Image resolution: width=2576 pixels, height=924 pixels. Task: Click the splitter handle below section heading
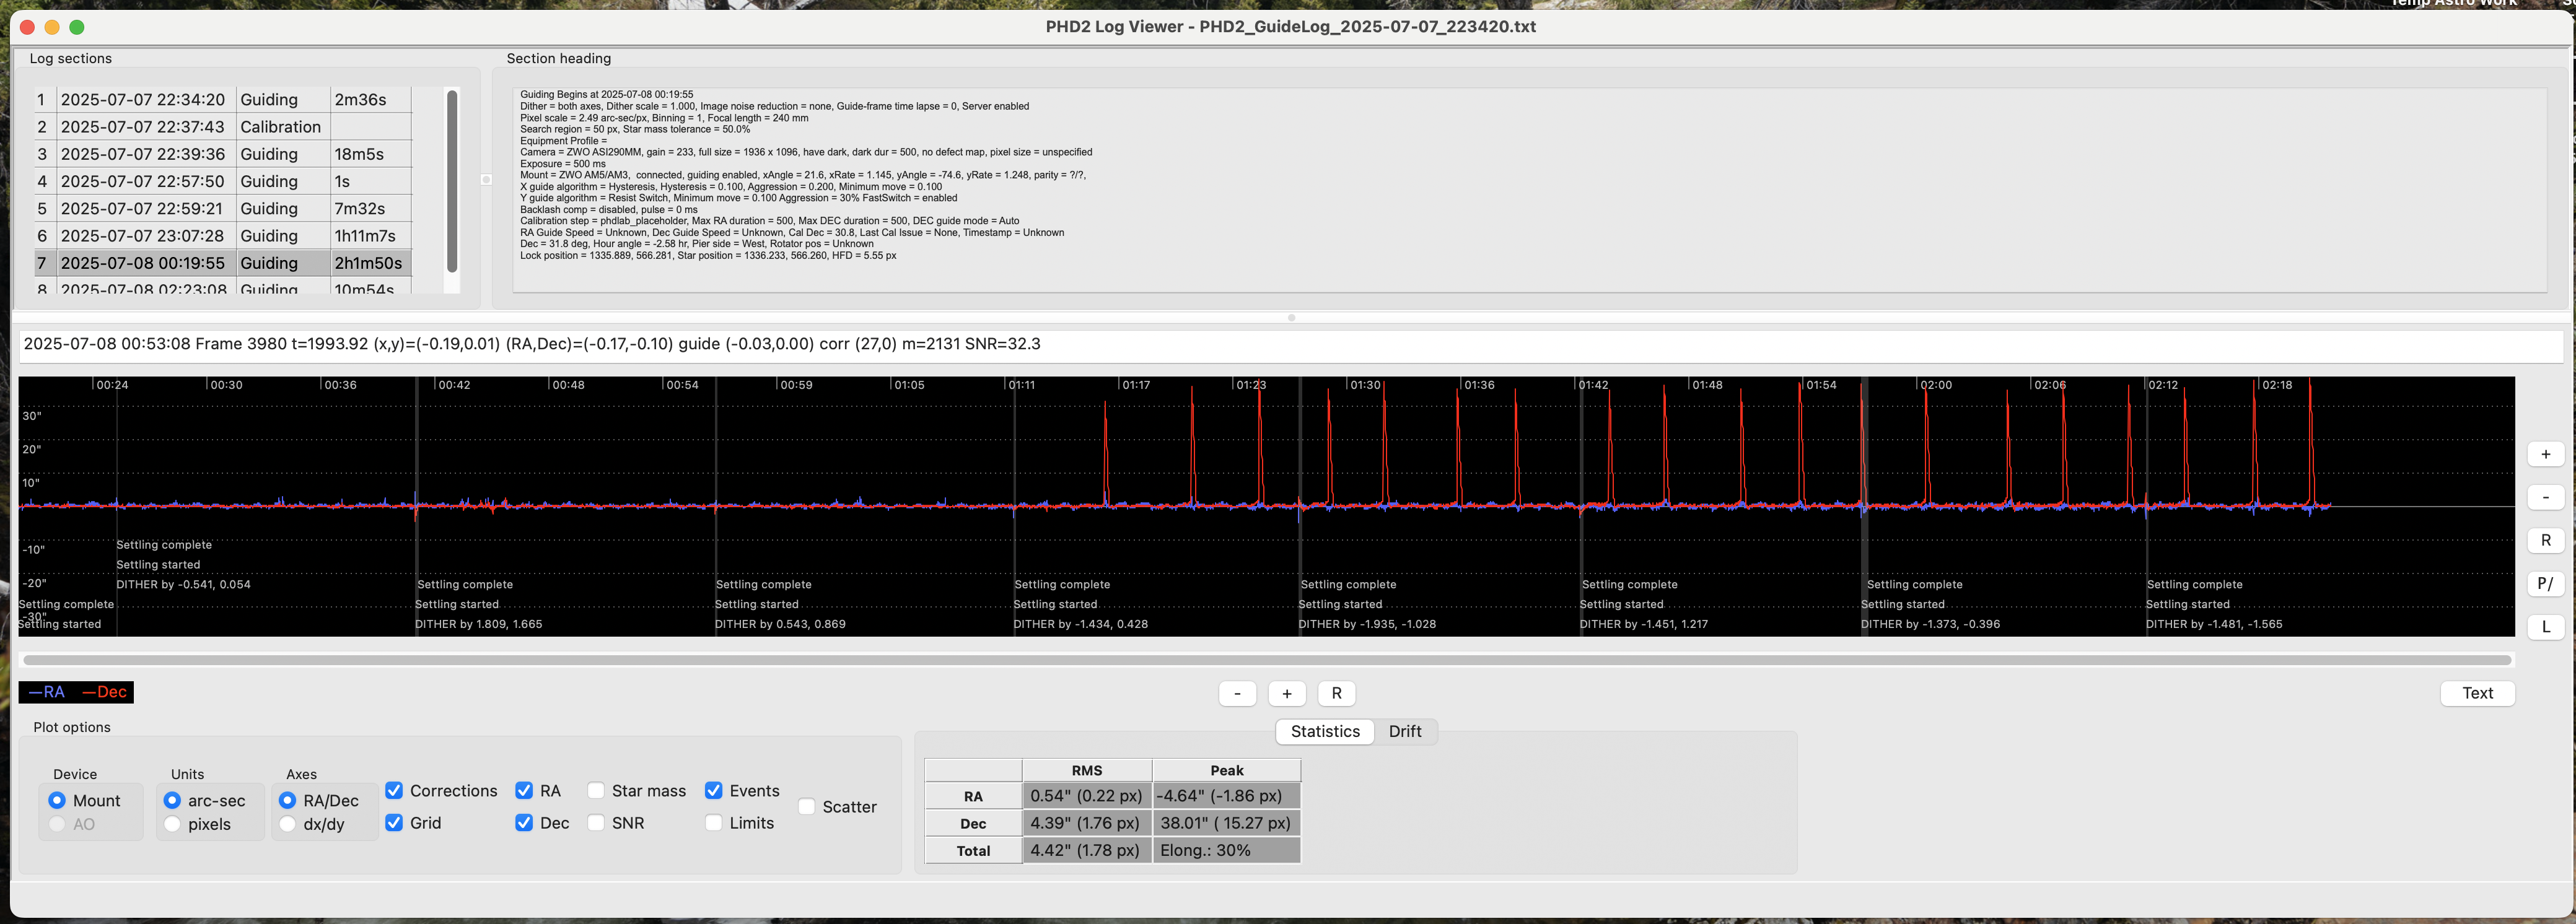coord(1291,318)
